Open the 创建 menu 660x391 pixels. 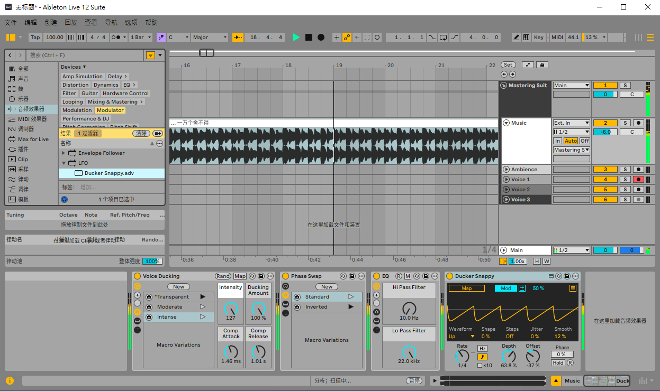point(51,23)
